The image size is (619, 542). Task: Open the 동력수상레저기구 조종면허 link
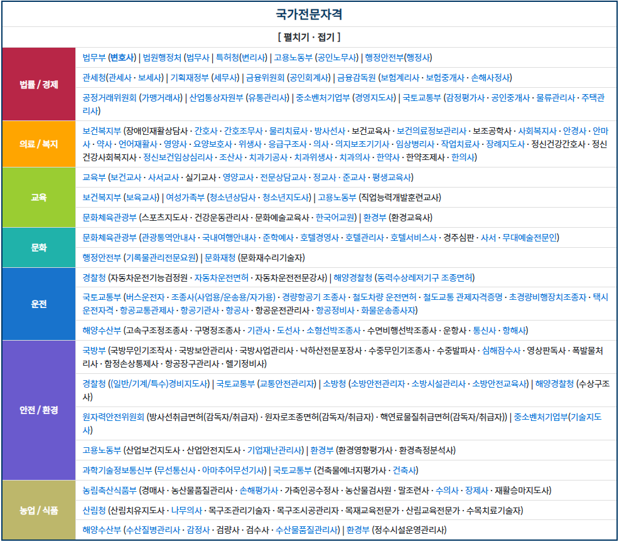(x=425, y=278)
